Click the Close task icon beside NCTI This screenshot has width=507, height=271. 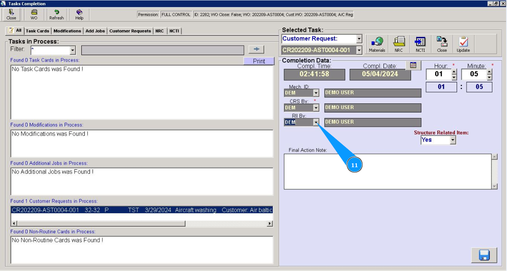(x=442, y=44)
